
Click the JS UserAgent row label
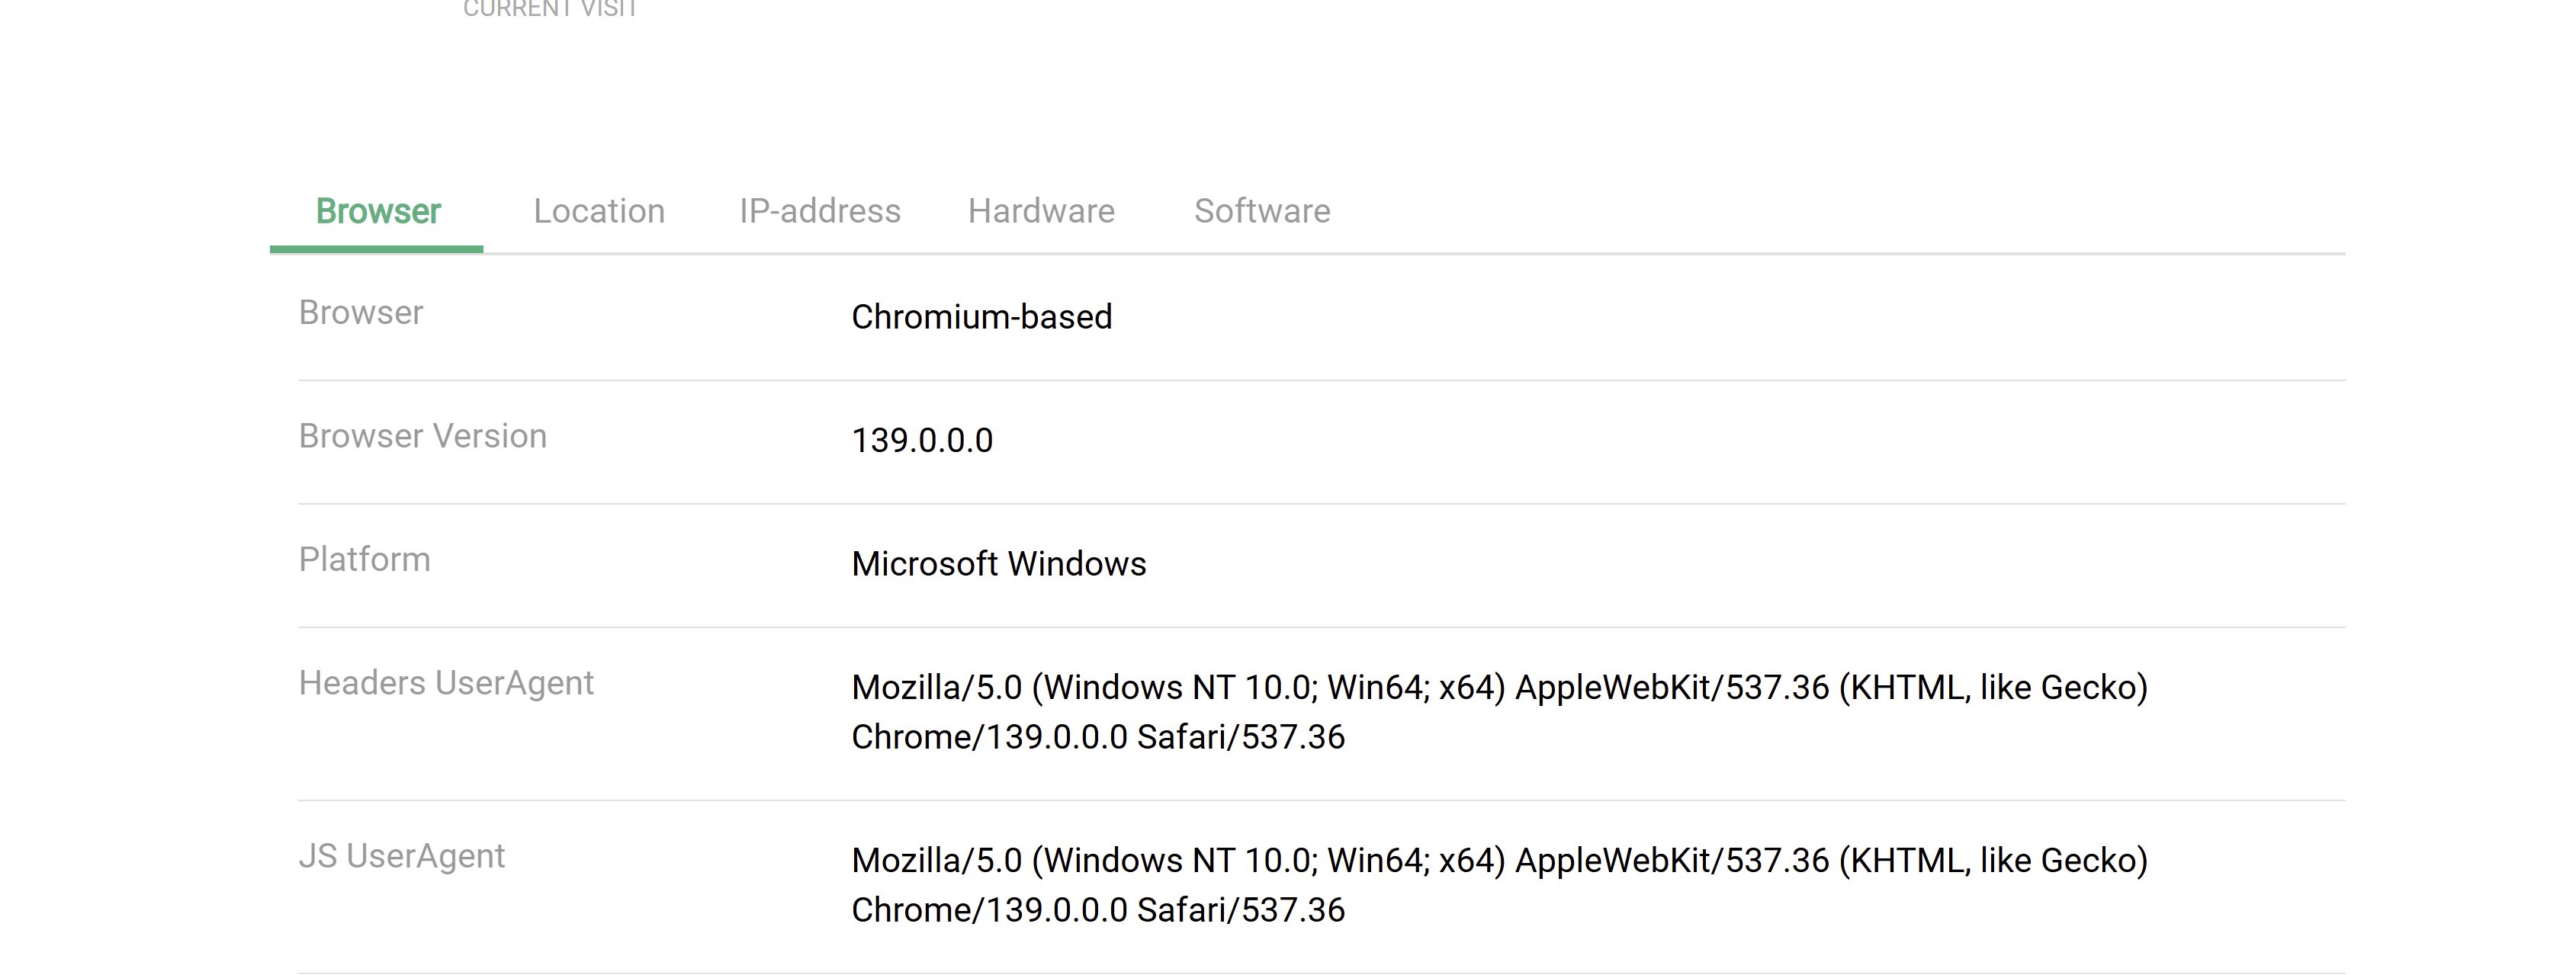click(402, 856)
